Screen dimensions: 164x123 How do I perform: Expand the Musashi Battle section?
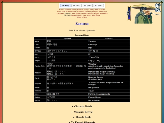pyautogui.click(x=82, y=117)
